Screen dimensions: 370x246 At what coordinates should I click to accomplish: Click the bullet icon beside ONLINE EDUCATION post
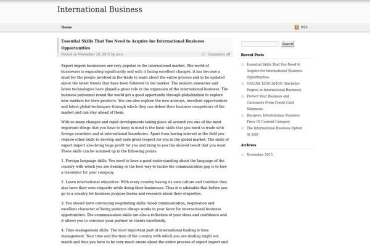pyautogui.click(x=242, y=84)
